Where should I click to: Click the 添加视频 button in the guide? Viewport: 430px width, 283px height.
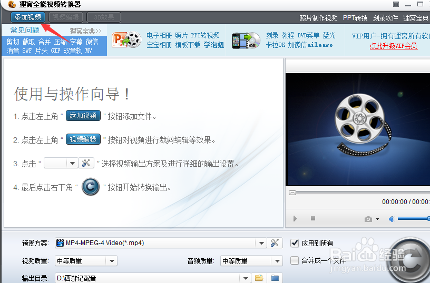point(83,116)
